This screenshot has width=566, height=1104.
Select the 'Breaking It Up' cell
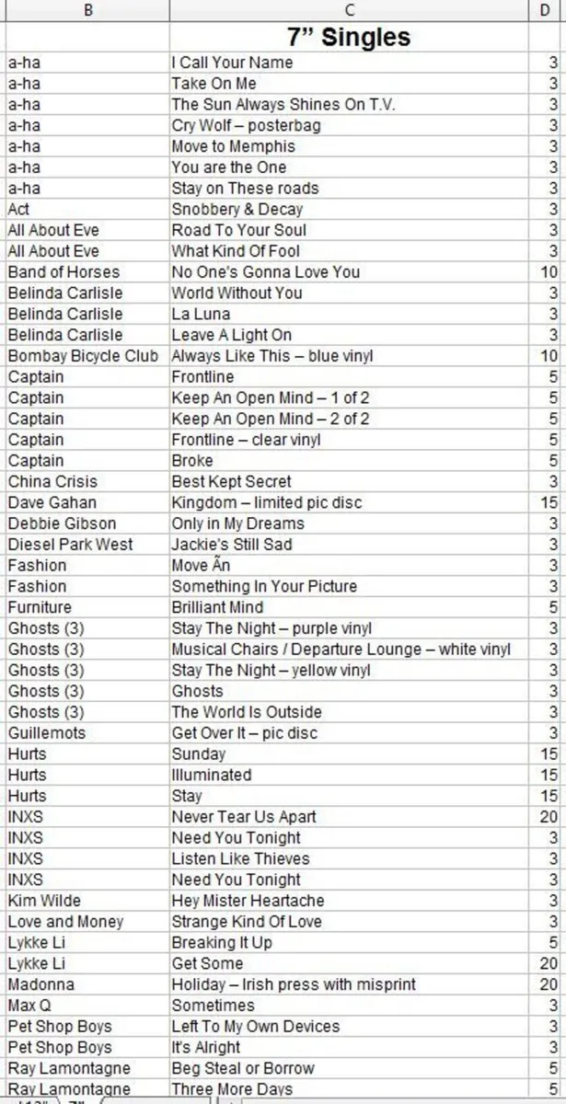[x=349, y=943]
